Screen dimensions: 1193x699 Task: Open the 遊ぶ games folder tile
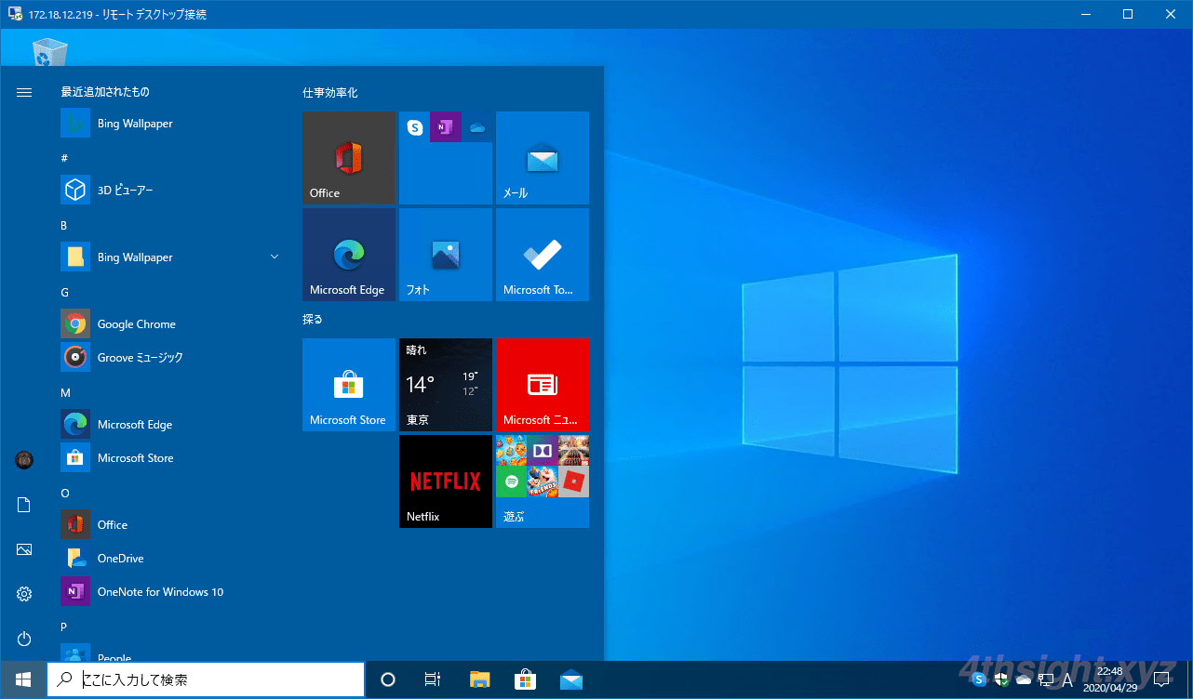coord(543,481)
